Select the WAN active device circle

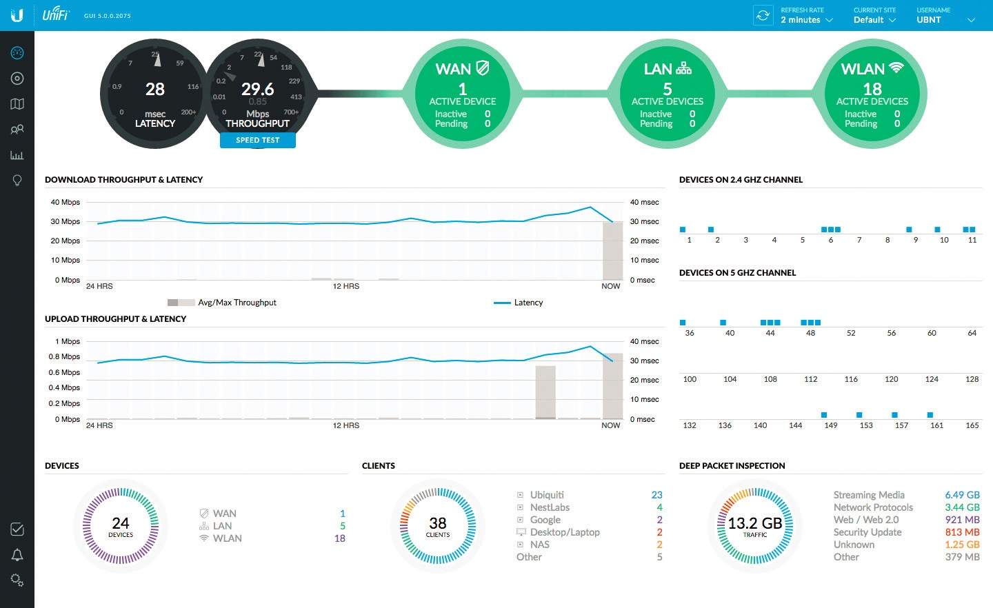pyautogui.click(x=462, y=94)
